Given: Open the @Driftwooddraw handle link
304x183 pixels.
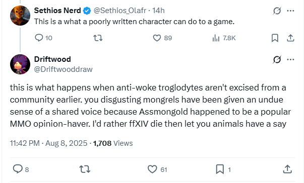Looking at the screenshot, I should pos(63,69).
